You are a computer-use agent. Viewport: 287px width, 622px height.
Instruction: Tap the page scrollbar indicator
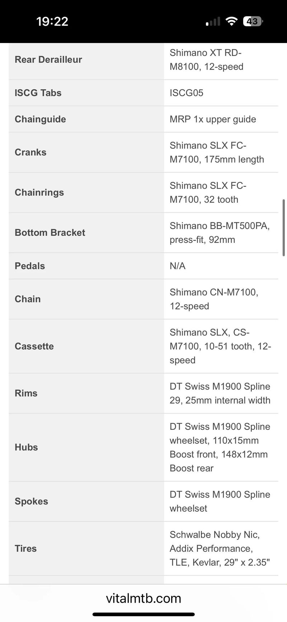pos(284,228)
